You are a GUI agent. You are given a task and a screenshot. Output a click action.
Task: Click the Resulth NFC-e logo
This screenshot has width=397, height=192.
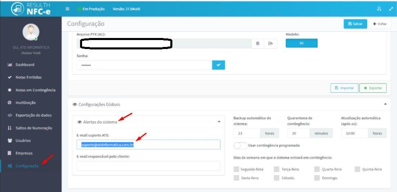click(31, 9)
